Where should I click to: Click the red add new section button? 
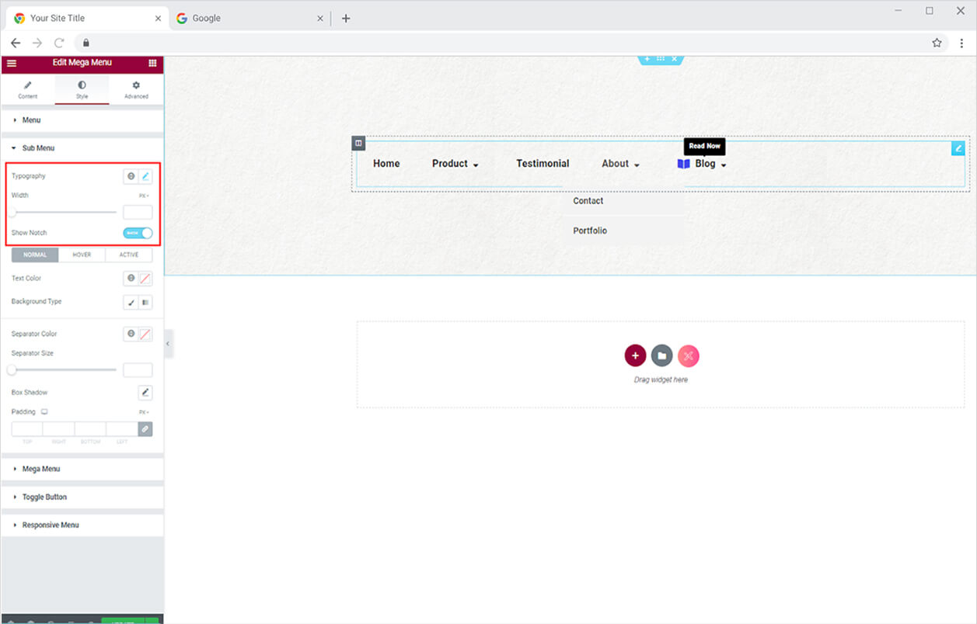(635, 355)
